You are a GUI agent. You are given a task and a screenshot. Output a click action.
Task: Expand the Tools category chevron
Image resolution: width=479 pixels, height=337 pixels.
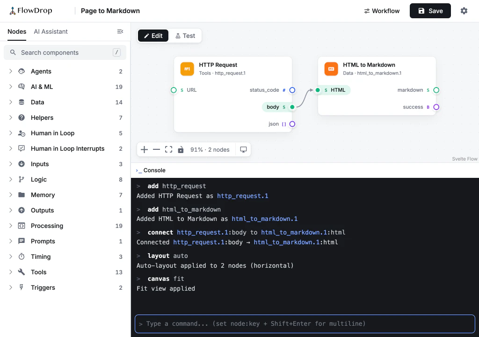(x=11, y=272)
